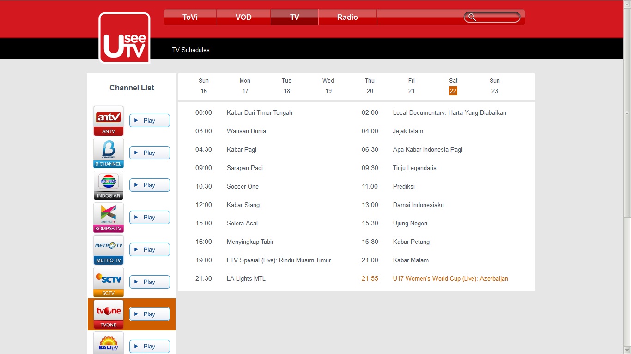The height and width of the screenshot is (354, 631).
Task: Select the B Channel logo
Action: click(109, 153)
